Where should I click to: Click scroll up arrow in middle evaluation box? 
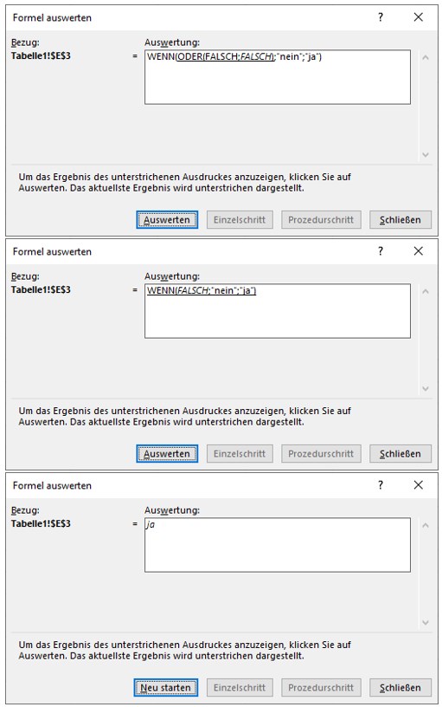click(426, 291)
